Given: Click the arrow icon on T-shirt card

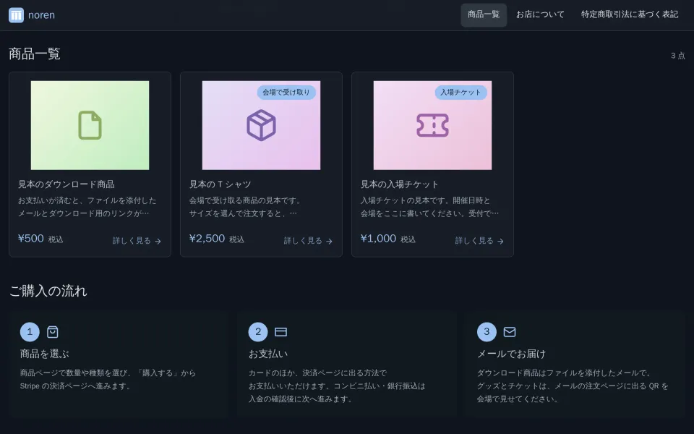Looking at the screenshot, I should 330,242.
